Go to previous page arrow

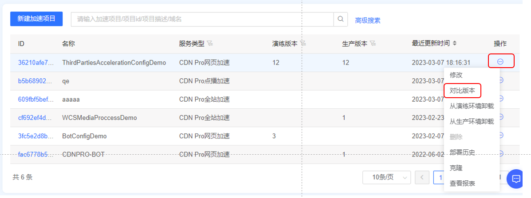[x=422, y=177]
